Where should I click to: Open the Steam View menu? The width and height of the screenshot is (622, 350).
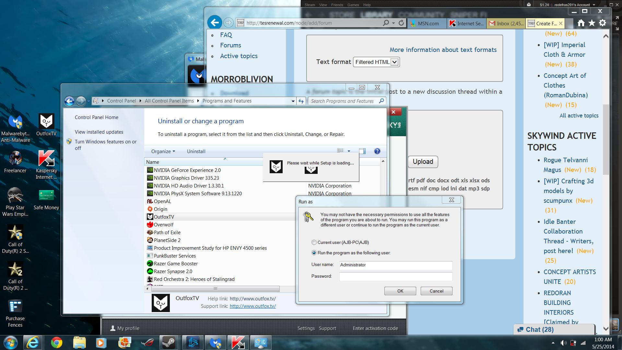[x=323, y=5]
